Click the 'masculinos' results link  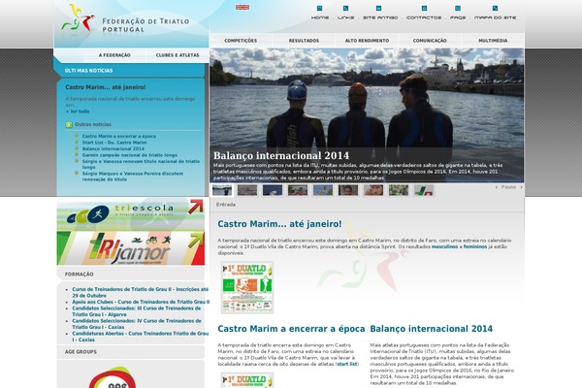click(444, 246)
